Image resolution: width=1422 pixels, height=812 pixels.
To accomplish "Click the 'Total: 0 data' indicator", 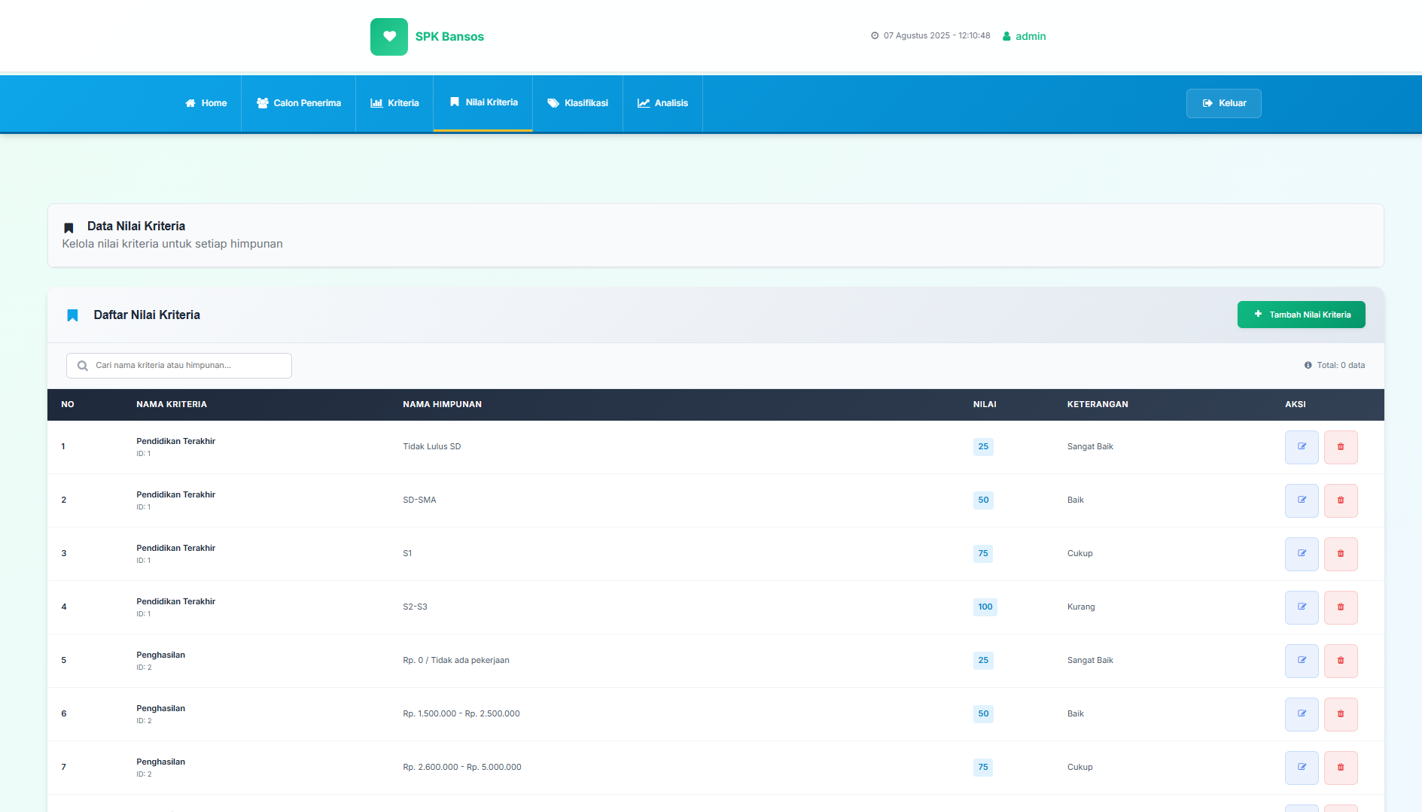I will pos(1335,366).
